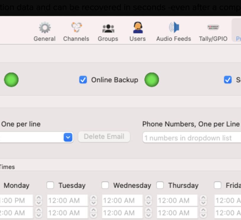The image size is (241, 220).
Task: Open the email addresses dropdown
Action: (68, 137)
